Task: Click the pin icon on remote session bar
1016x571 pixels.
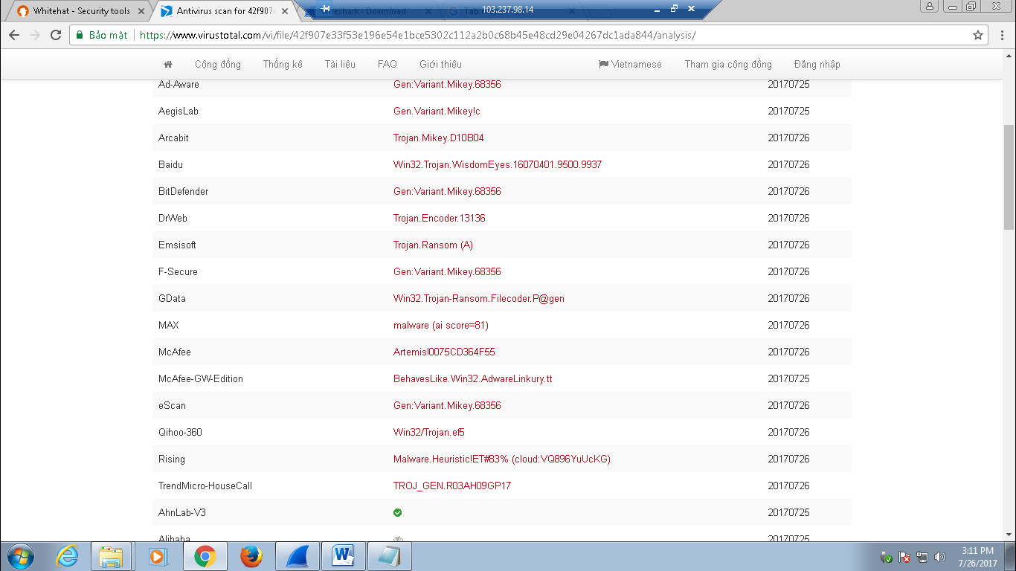Action: 325,9
